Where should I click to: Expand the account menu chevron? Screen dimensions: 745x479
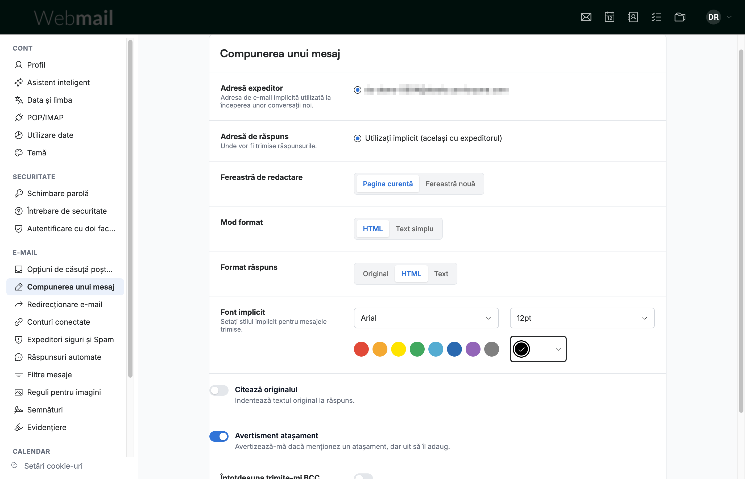pos(729,17)
